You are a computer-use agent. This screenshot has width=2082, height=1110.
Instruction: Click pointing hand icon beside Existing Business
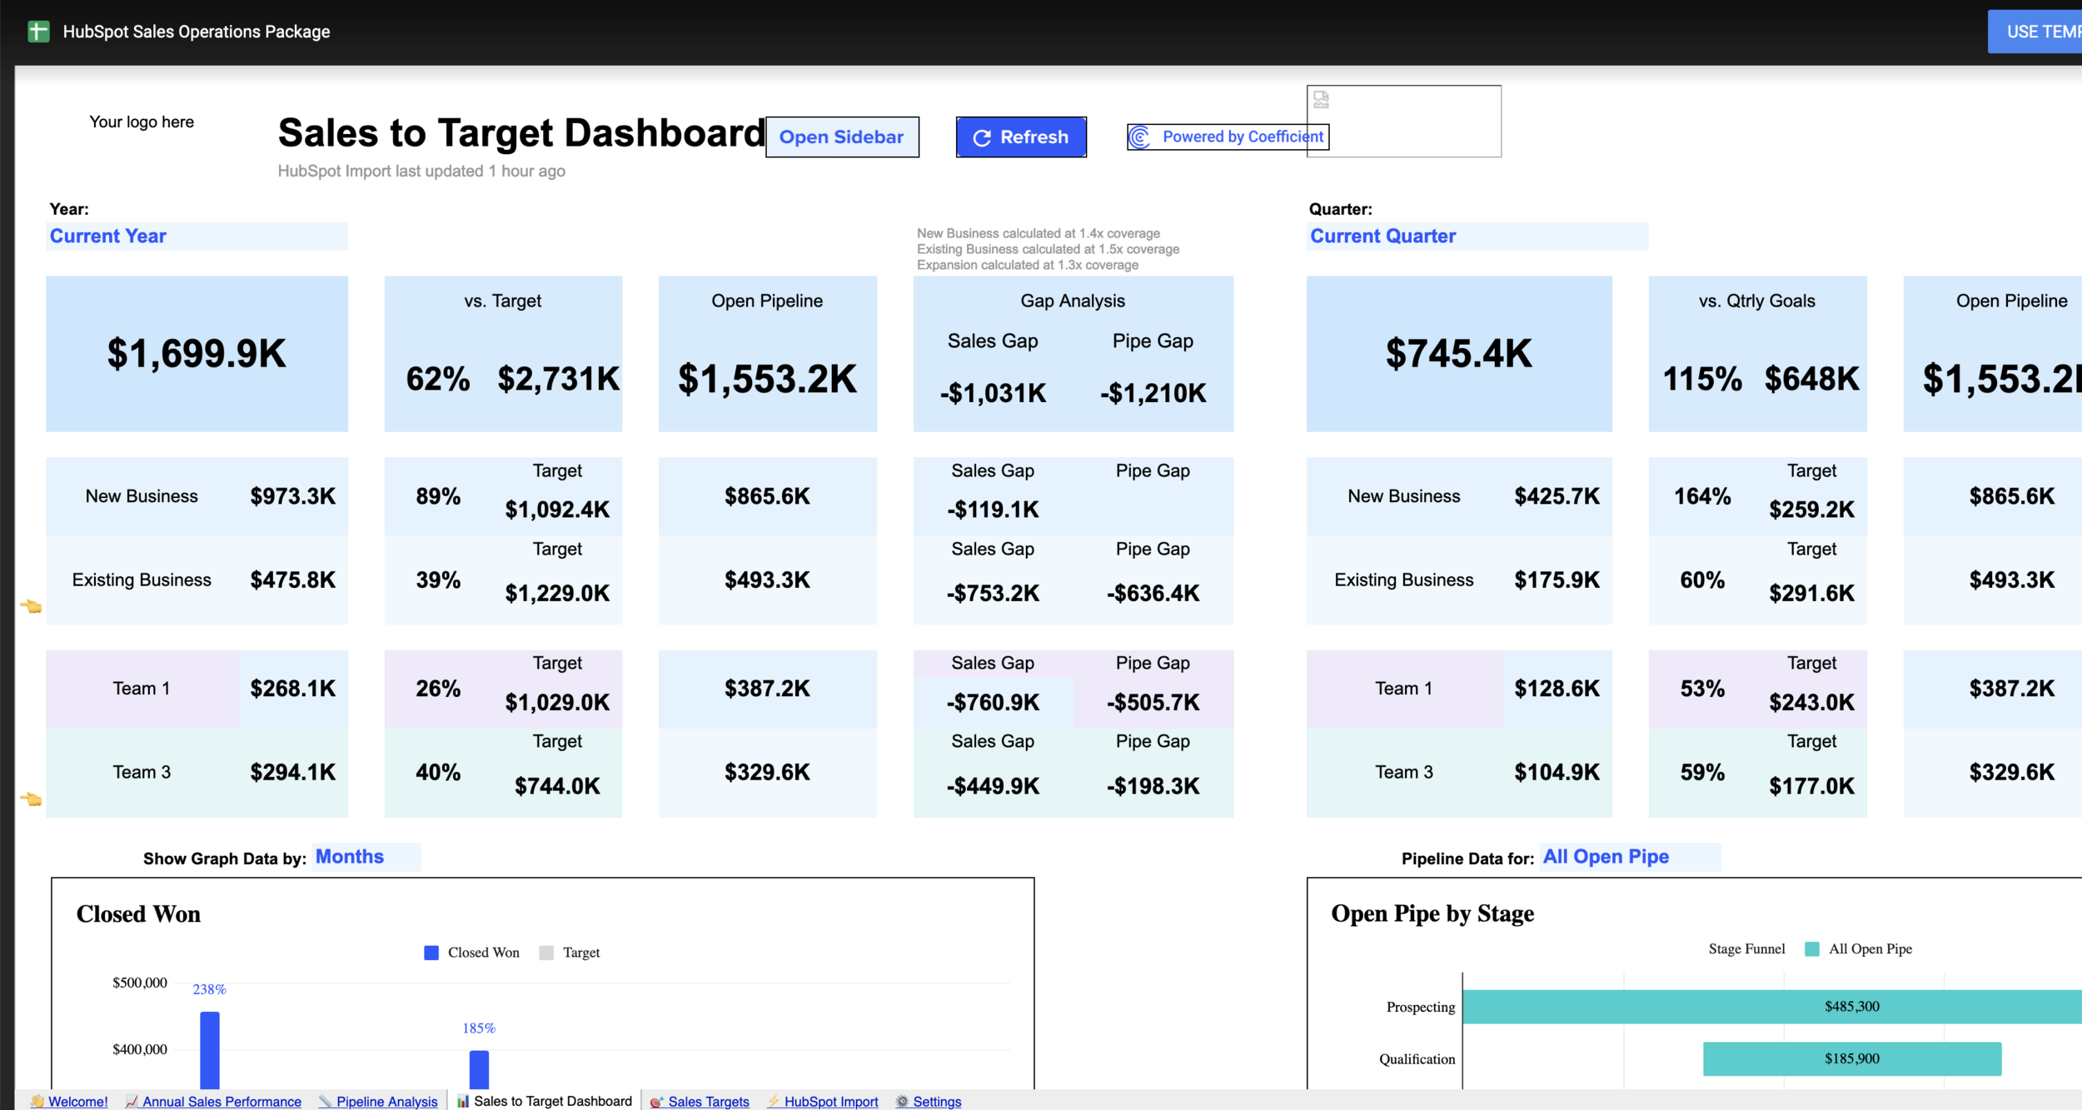pyautogui.click(x=31, y=606)
